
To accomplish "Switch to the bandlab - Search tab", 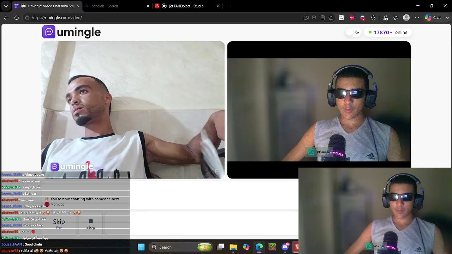I will (118, 6).
